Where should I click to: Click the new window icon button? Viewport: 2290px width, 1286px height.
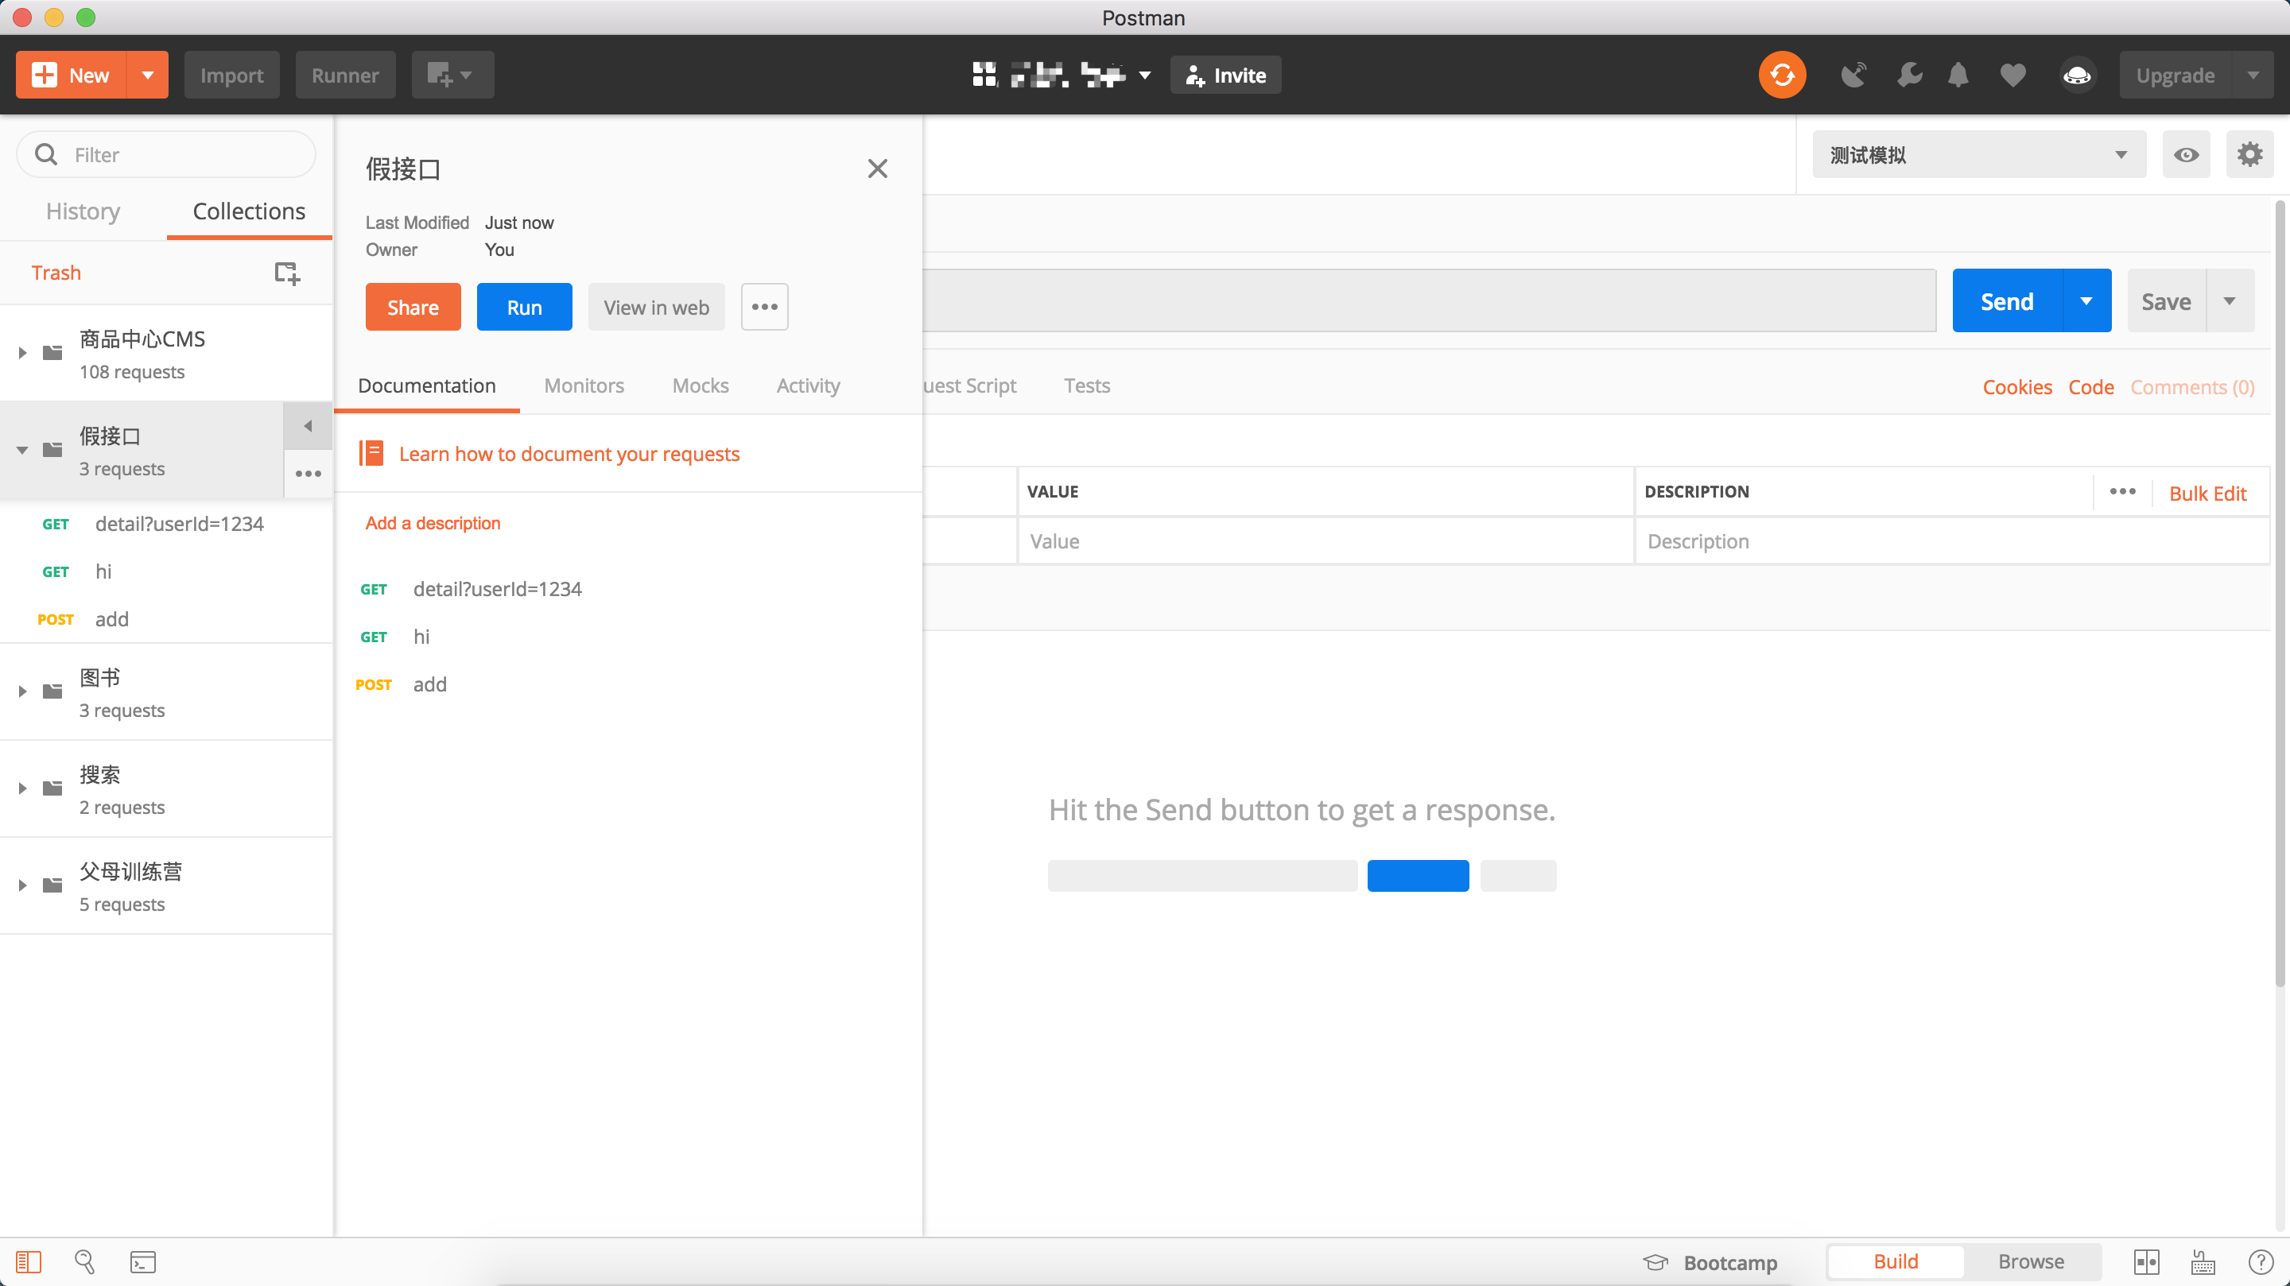click(452, 76)
